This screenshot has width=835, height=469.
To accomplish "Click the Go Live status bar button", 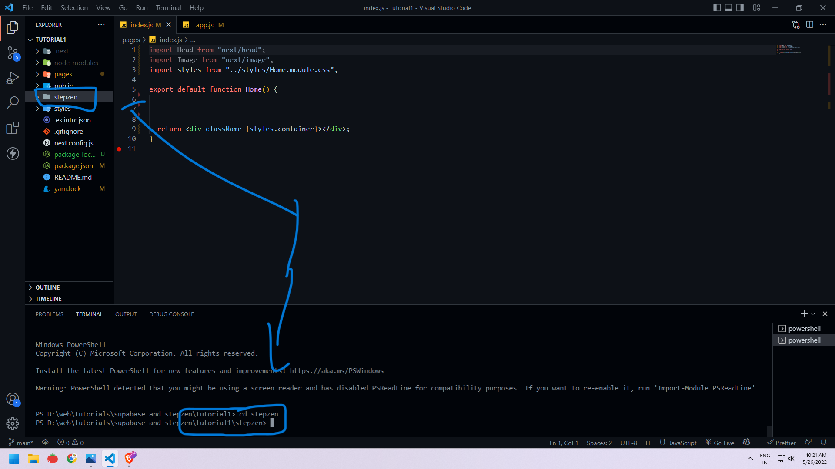I will click(x=720, y=443).
